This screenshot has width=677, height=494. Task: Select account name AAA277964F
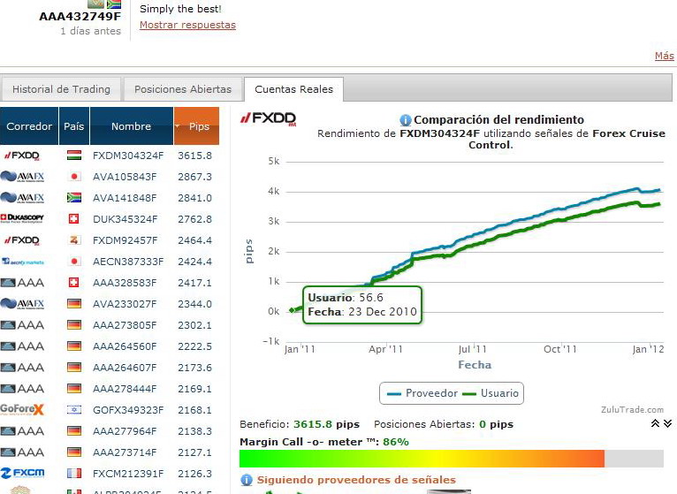[125, 431]
